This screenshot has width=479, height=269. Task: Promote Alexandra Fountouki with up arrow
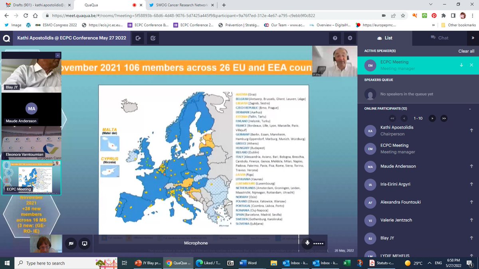tap(471, 202)
